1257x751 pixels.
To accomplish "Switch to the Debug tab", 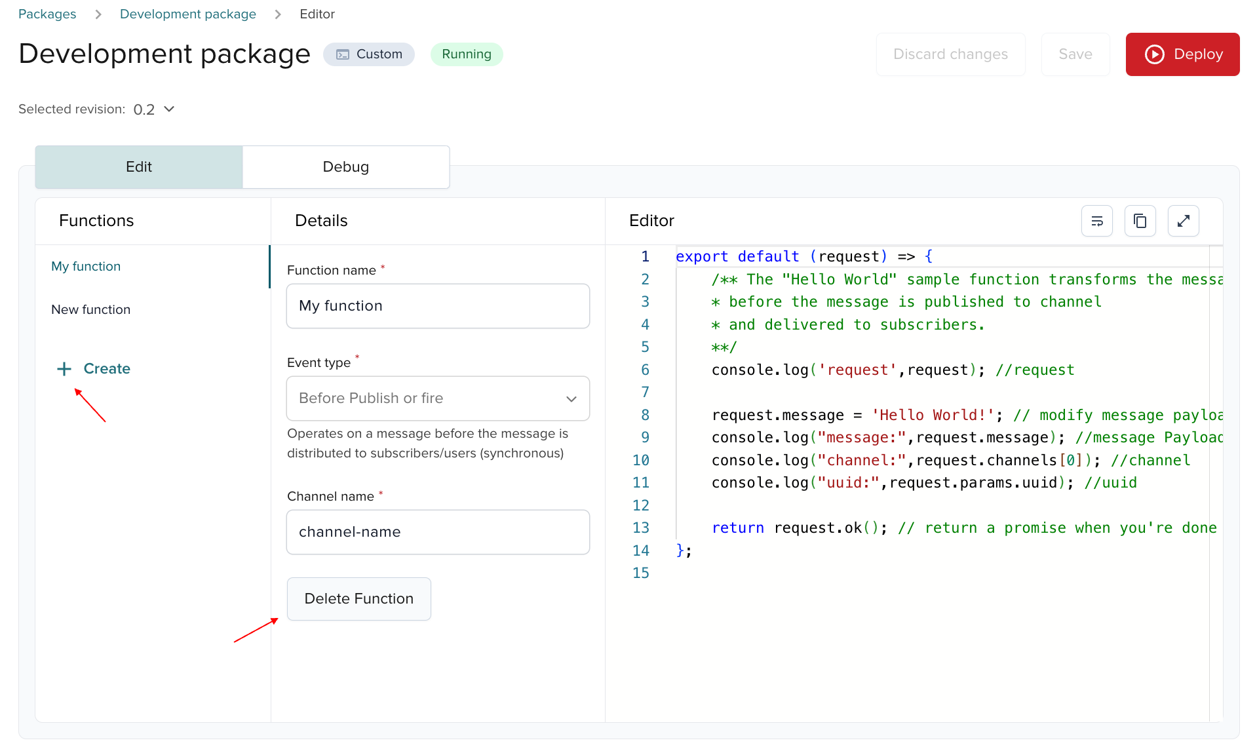I will pos(345,167).
